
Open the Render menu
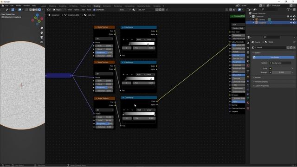[x=19, y=6]
